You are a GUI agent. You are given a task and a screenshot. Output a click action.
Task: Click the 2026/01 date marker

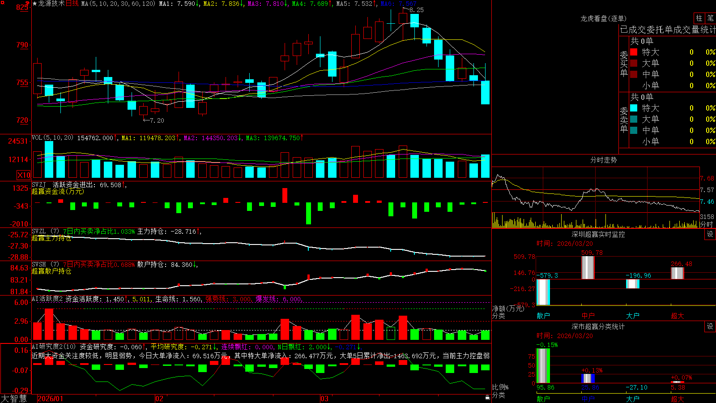(51, 399)
